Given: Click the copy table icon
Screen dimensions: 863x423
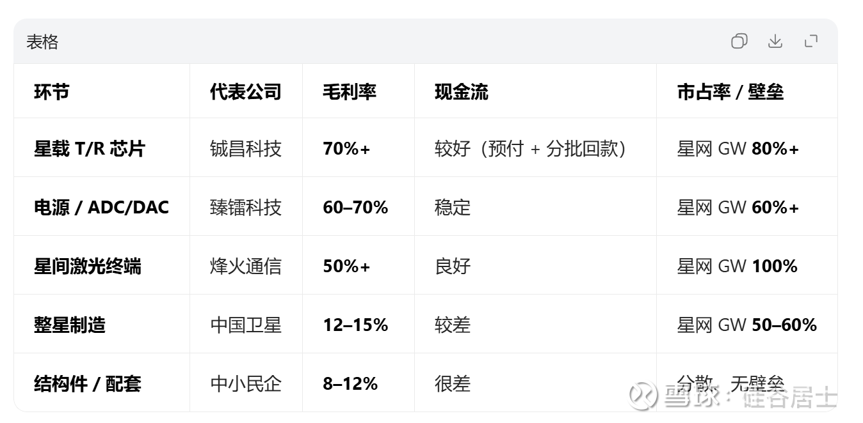Looking at the screenshot, I should [x=739, y=42].
